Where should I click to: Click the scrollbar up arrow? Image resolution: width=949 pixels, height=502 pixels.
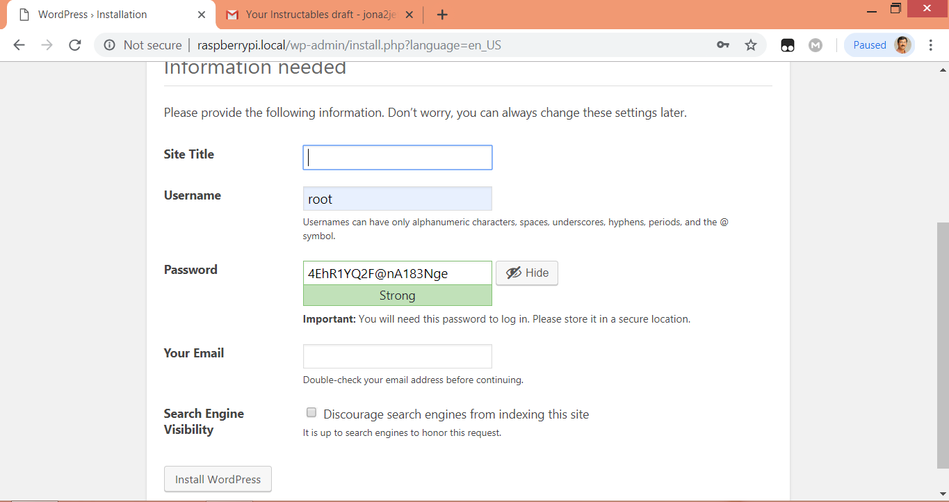[943, 70]
